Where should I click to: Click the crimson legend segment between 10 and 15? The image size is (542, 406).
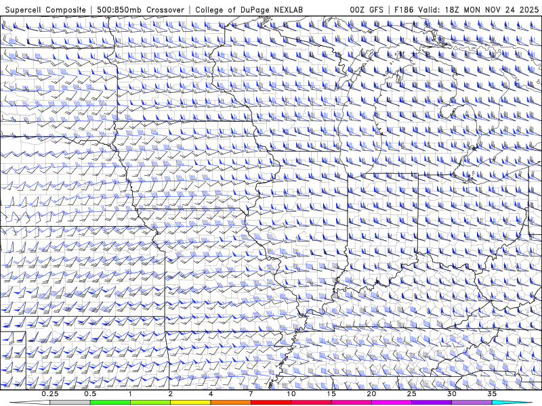tap(311, 403)
